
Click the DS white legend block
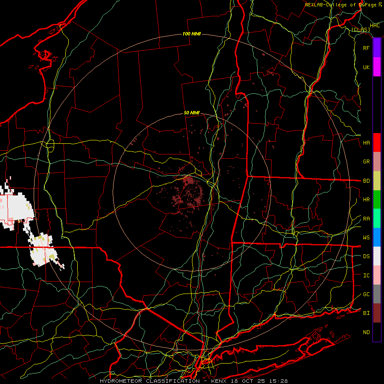pos(377,256)
